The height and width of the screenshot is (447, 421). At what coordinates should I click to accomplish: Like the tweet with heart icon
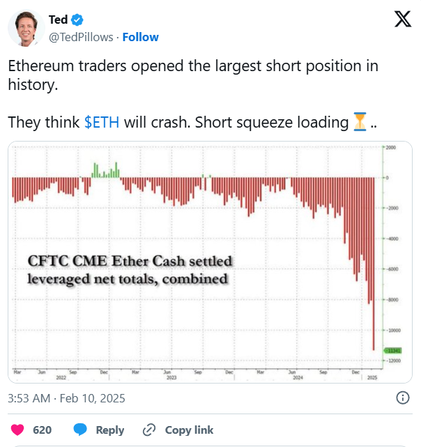[17, 430]
